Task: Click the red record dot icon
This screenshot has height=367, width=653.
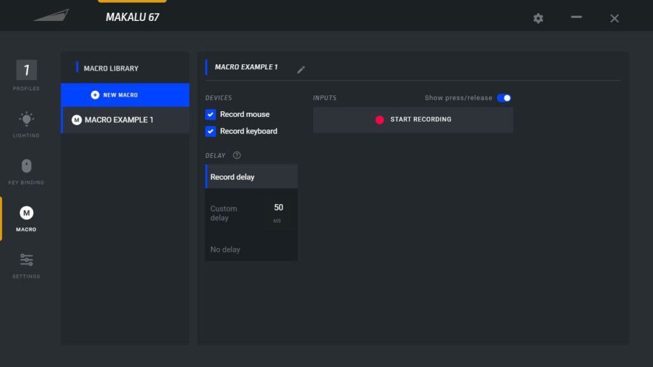Action: pos(380,120)
